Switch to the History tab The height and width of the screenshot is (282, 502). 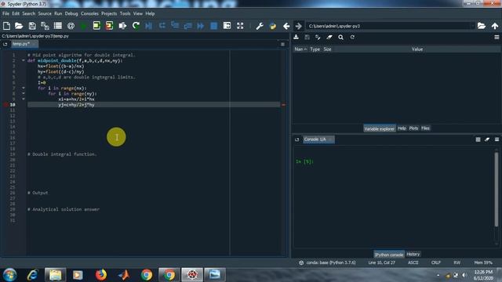coord(413,254)
